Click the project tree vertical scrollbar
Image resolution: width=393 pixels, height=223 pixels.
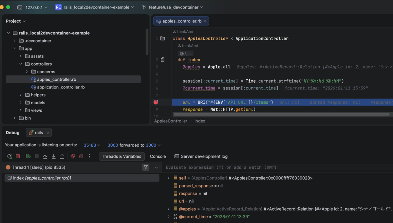147,42
